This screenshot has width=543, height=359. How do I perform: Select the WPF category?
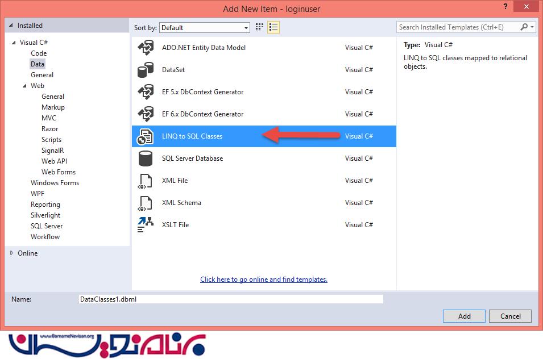tap(38, 193)
